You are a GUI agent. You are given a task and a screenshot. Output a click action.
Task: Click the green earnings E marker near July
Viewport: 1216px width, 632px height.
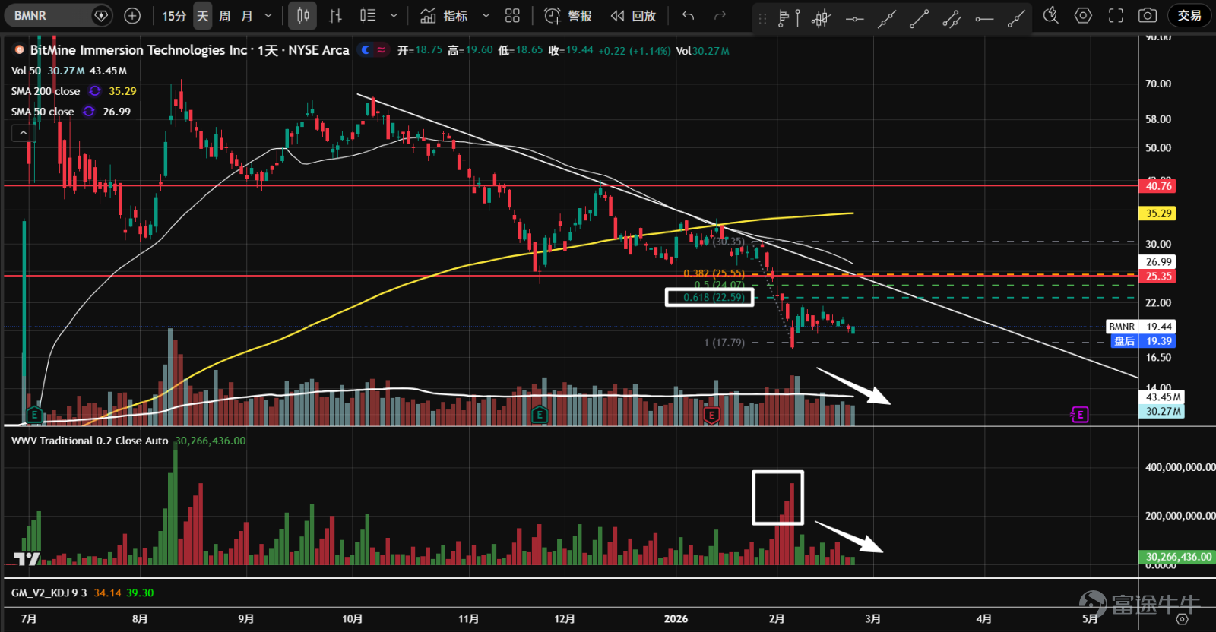[34, 414]
